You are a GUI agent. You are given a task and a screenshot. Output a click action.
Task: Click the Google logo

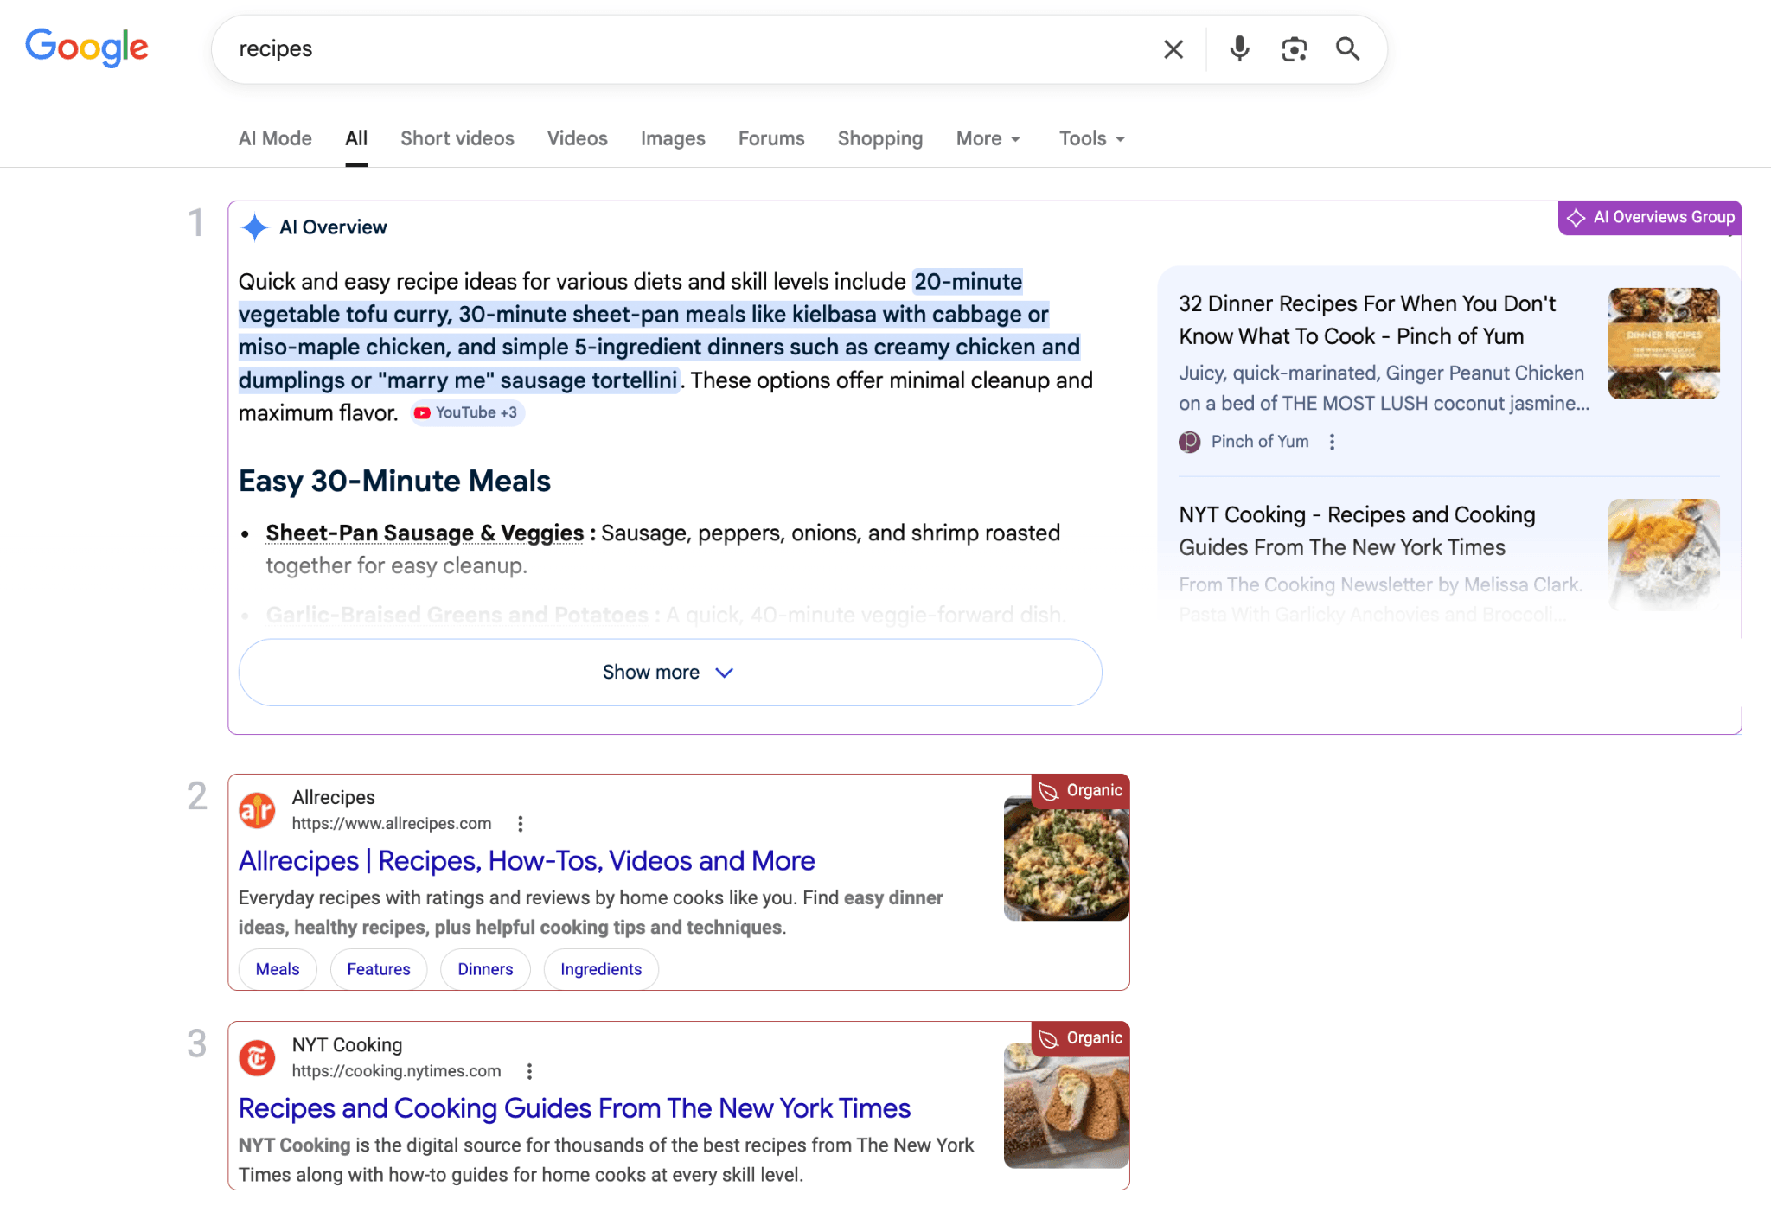coord(86,48)
